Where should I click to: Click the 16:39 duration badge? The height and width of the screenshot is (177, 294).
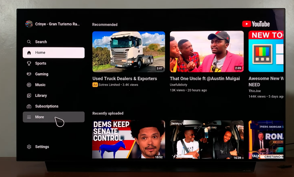click(237, 157)
